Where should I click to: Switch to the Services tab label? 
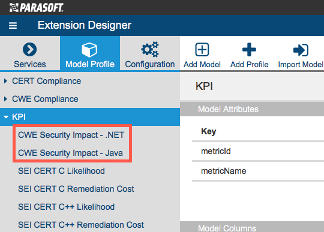[30, 64]
